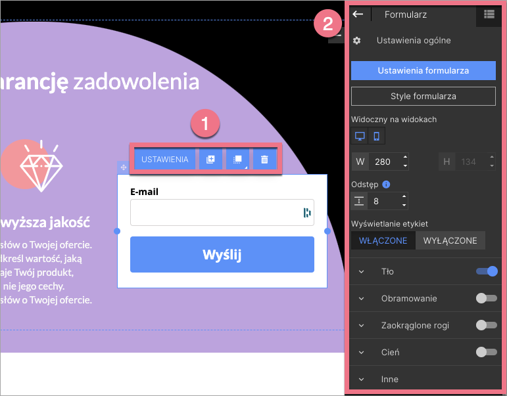This screenshot has height=396, width=507.
Task: Toggle desktop view visibility icon
Action: 360,137
